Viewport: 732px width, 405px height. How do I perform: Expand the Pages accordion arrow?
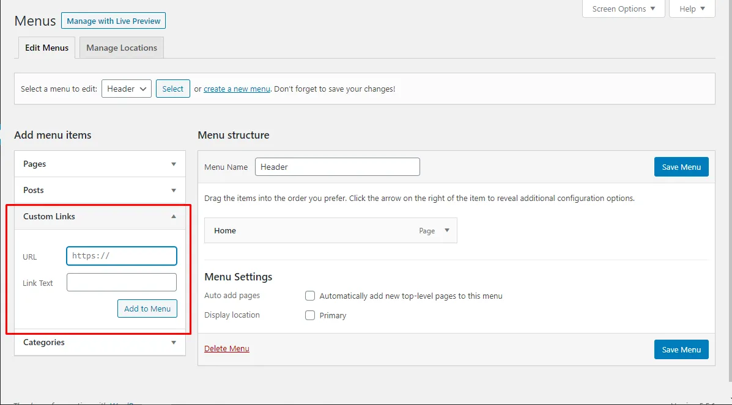[x=174, y=164]
